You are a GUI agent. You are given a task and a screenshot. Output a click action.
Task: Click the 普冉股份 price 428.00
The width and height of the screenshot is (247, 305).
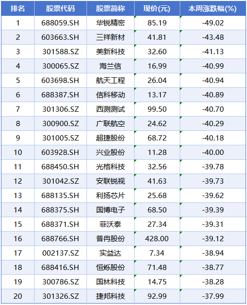[x=157, y=239]
